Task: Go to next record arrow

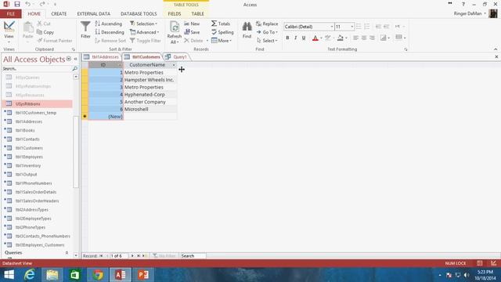Action: pos(132,256)
